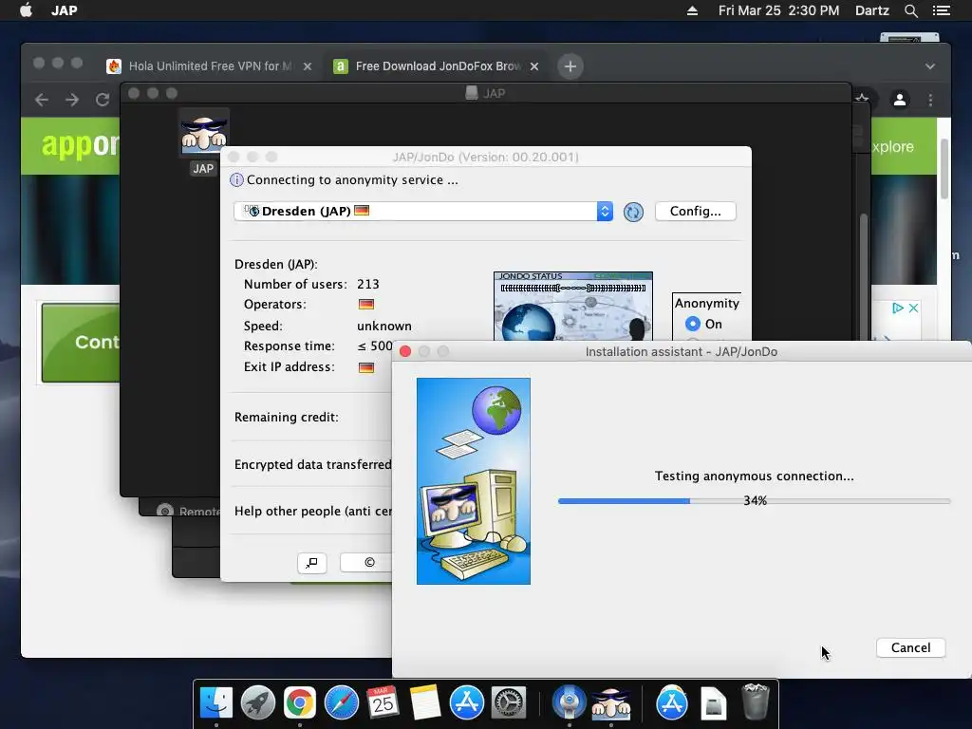Switch to Free Download JonDoFox tab
This screenshot has height=729, width=972.
coord(437,66)
